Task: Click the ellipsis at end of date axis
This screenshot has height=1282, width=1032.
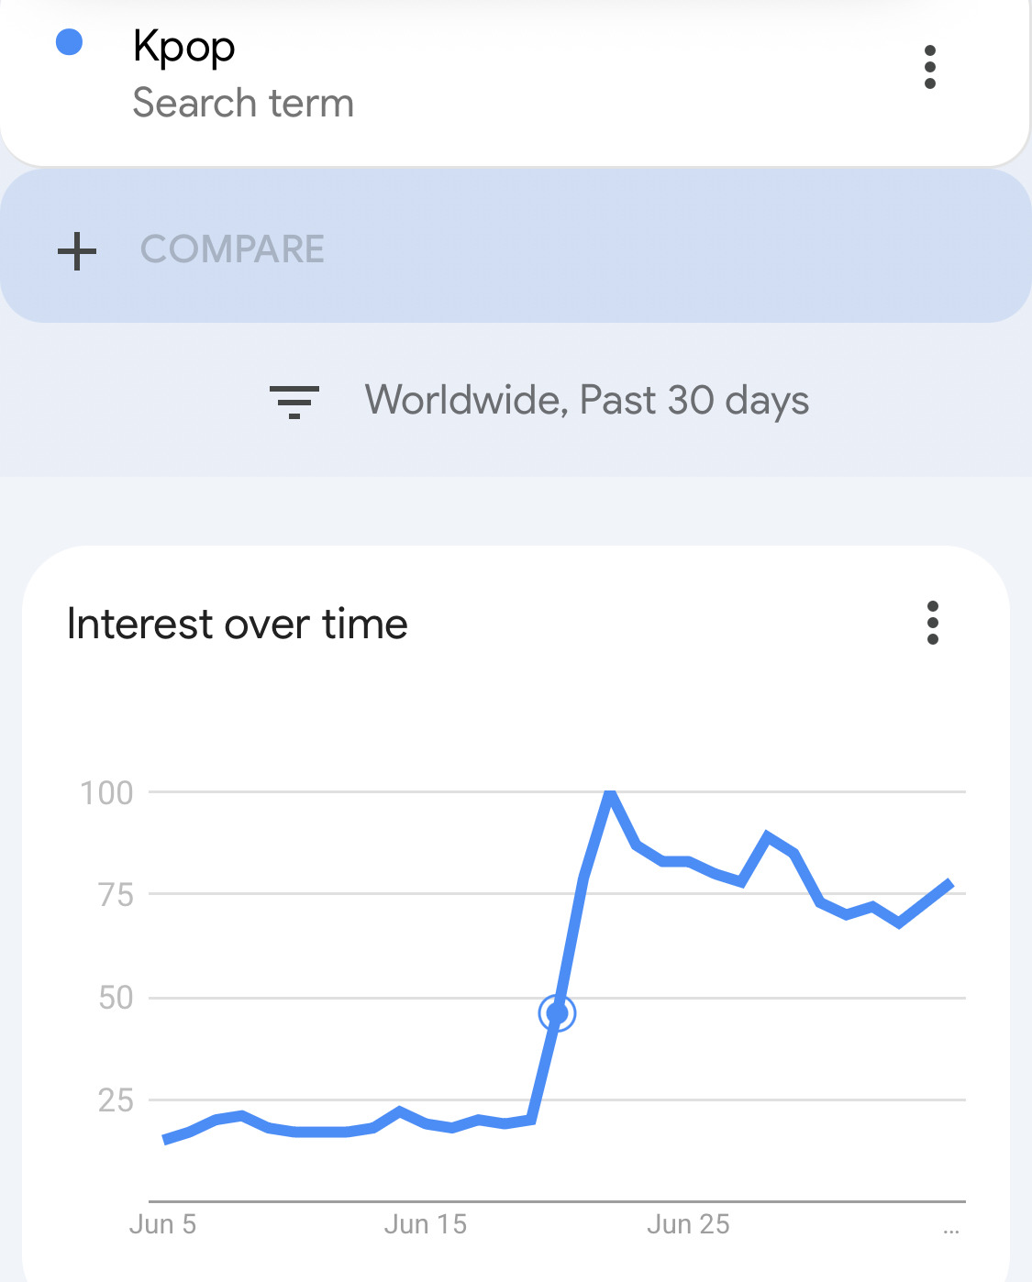Action: [x=951, y=1231]
